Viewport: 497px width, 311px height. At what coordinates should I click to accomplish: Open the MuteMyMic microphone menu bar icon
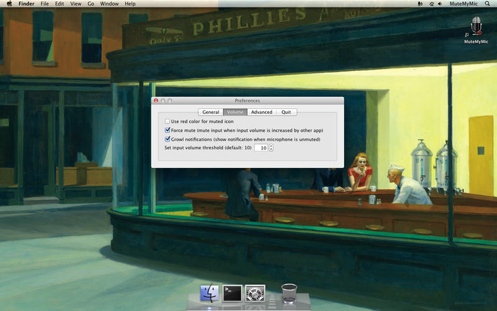(x=421, y=4)
